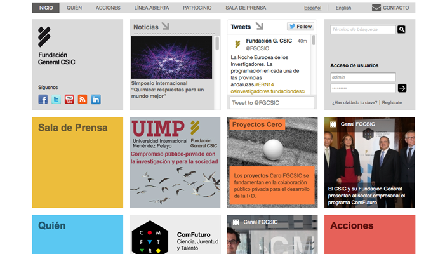The image size is (445, 254).
Task: Open the ACCIONES menu
Action: pos(108,8)
